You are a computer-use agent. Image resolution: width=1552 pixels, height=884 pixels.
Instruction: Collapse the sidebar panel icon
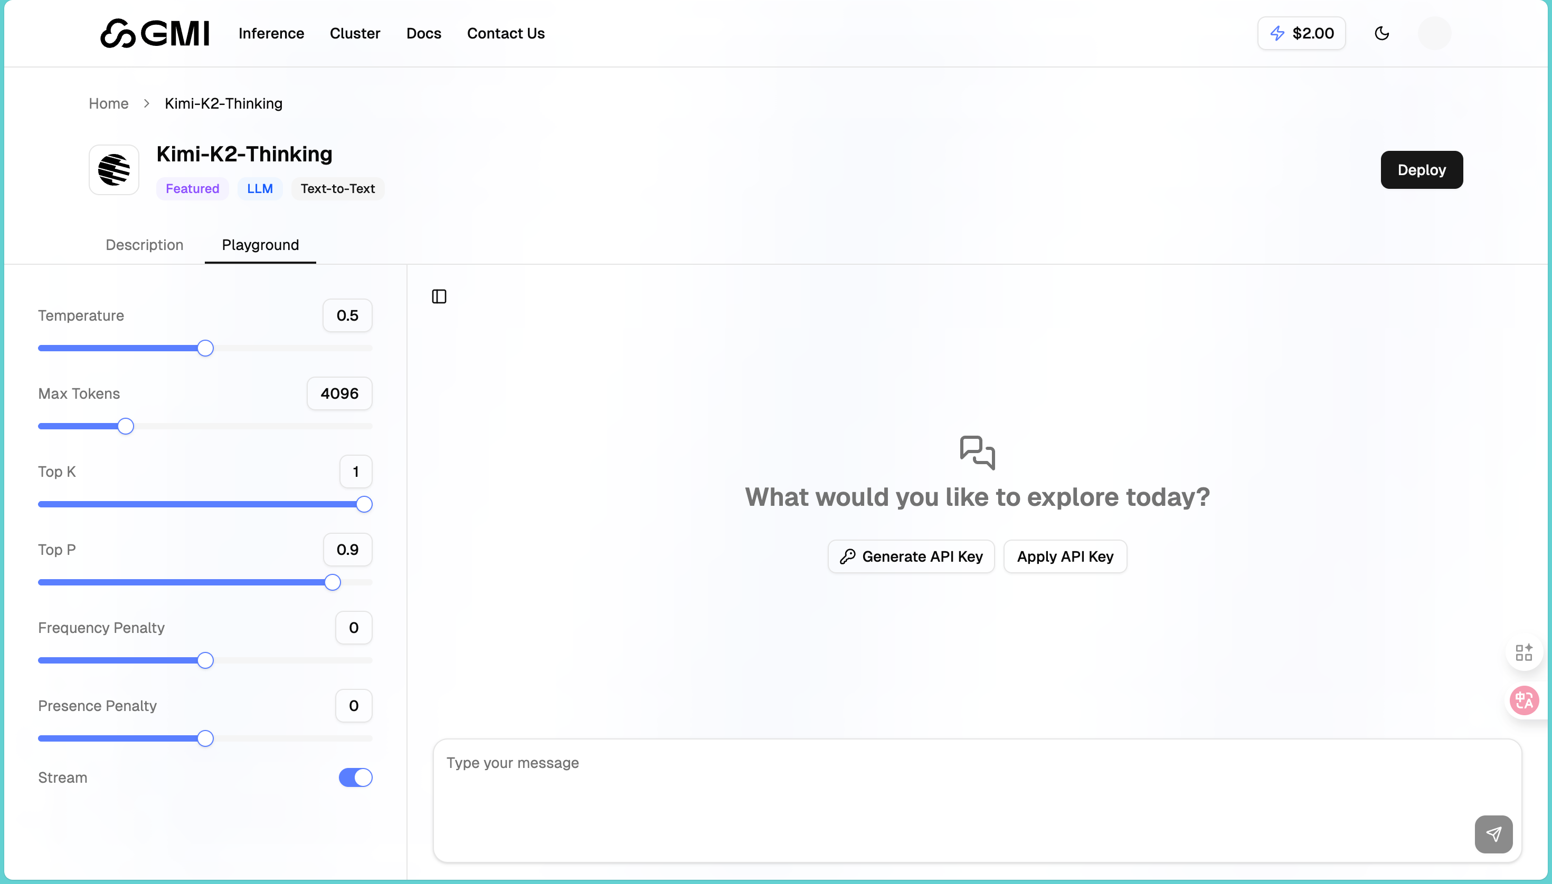[439, 296]
